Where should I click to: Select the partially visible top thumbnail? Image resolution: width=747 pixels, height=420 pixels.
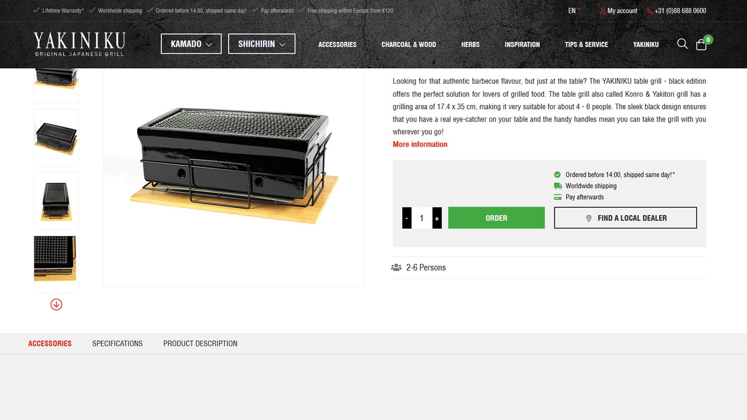[x=56, y=86]
